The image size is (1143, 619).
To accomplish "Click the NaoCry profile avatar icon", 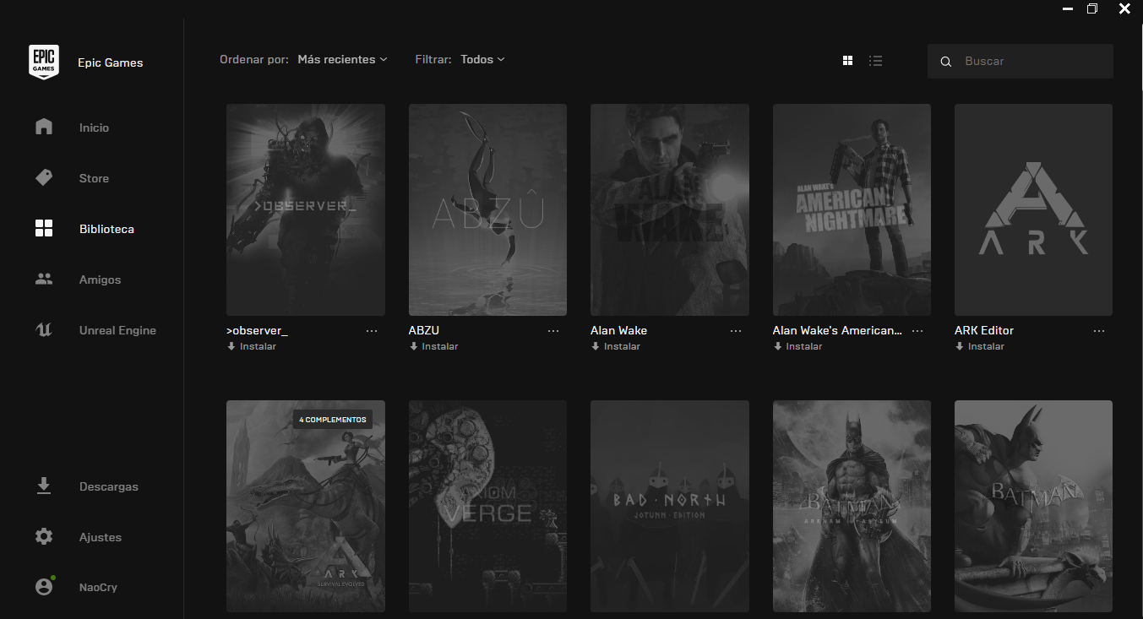I will (x=44, y=587).
